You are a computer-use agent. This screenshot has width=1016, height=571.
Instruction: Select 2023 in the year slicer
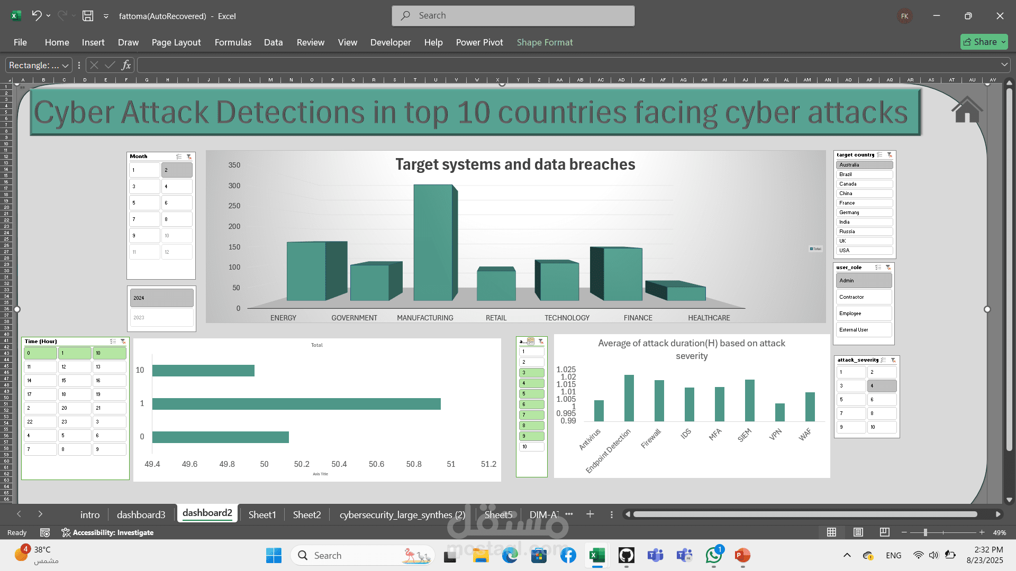[x=161, y=318]
